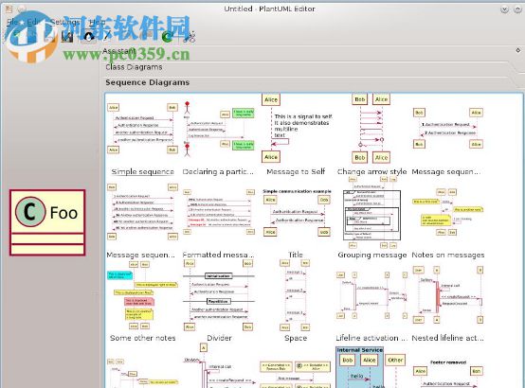Pick the Message to Self template
The image size is (525, 388).
click(x=296, y=133)
